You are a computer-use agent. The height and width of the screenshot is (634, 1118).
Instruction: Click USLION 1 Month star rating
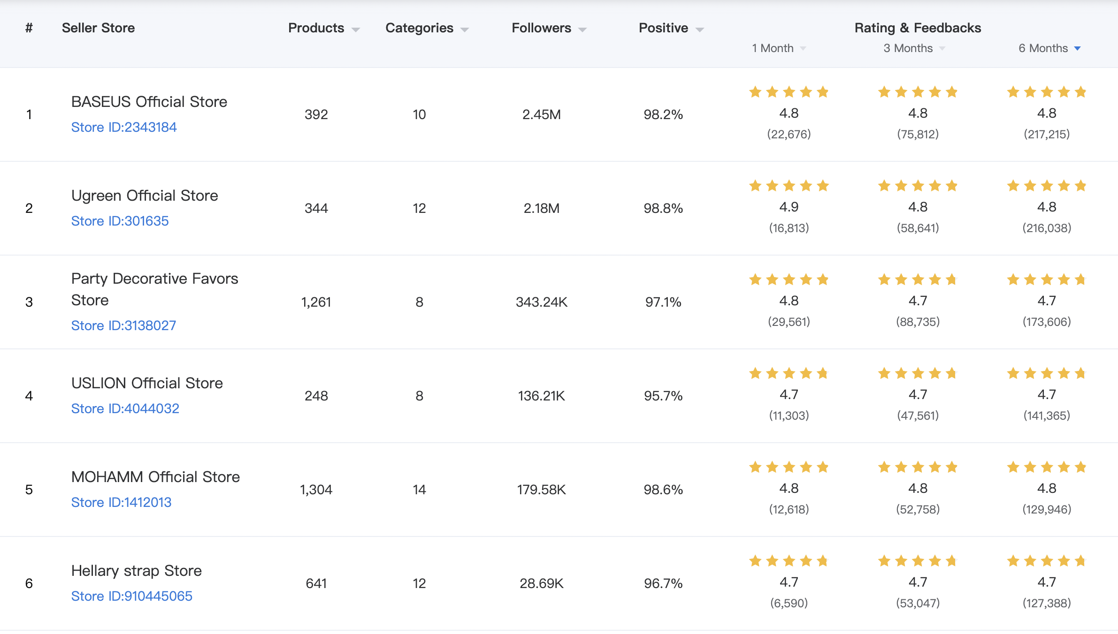point(789,373)
